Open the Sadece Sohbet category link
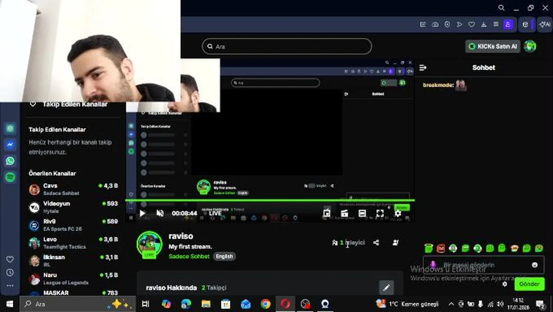 [x=189, y=257]
